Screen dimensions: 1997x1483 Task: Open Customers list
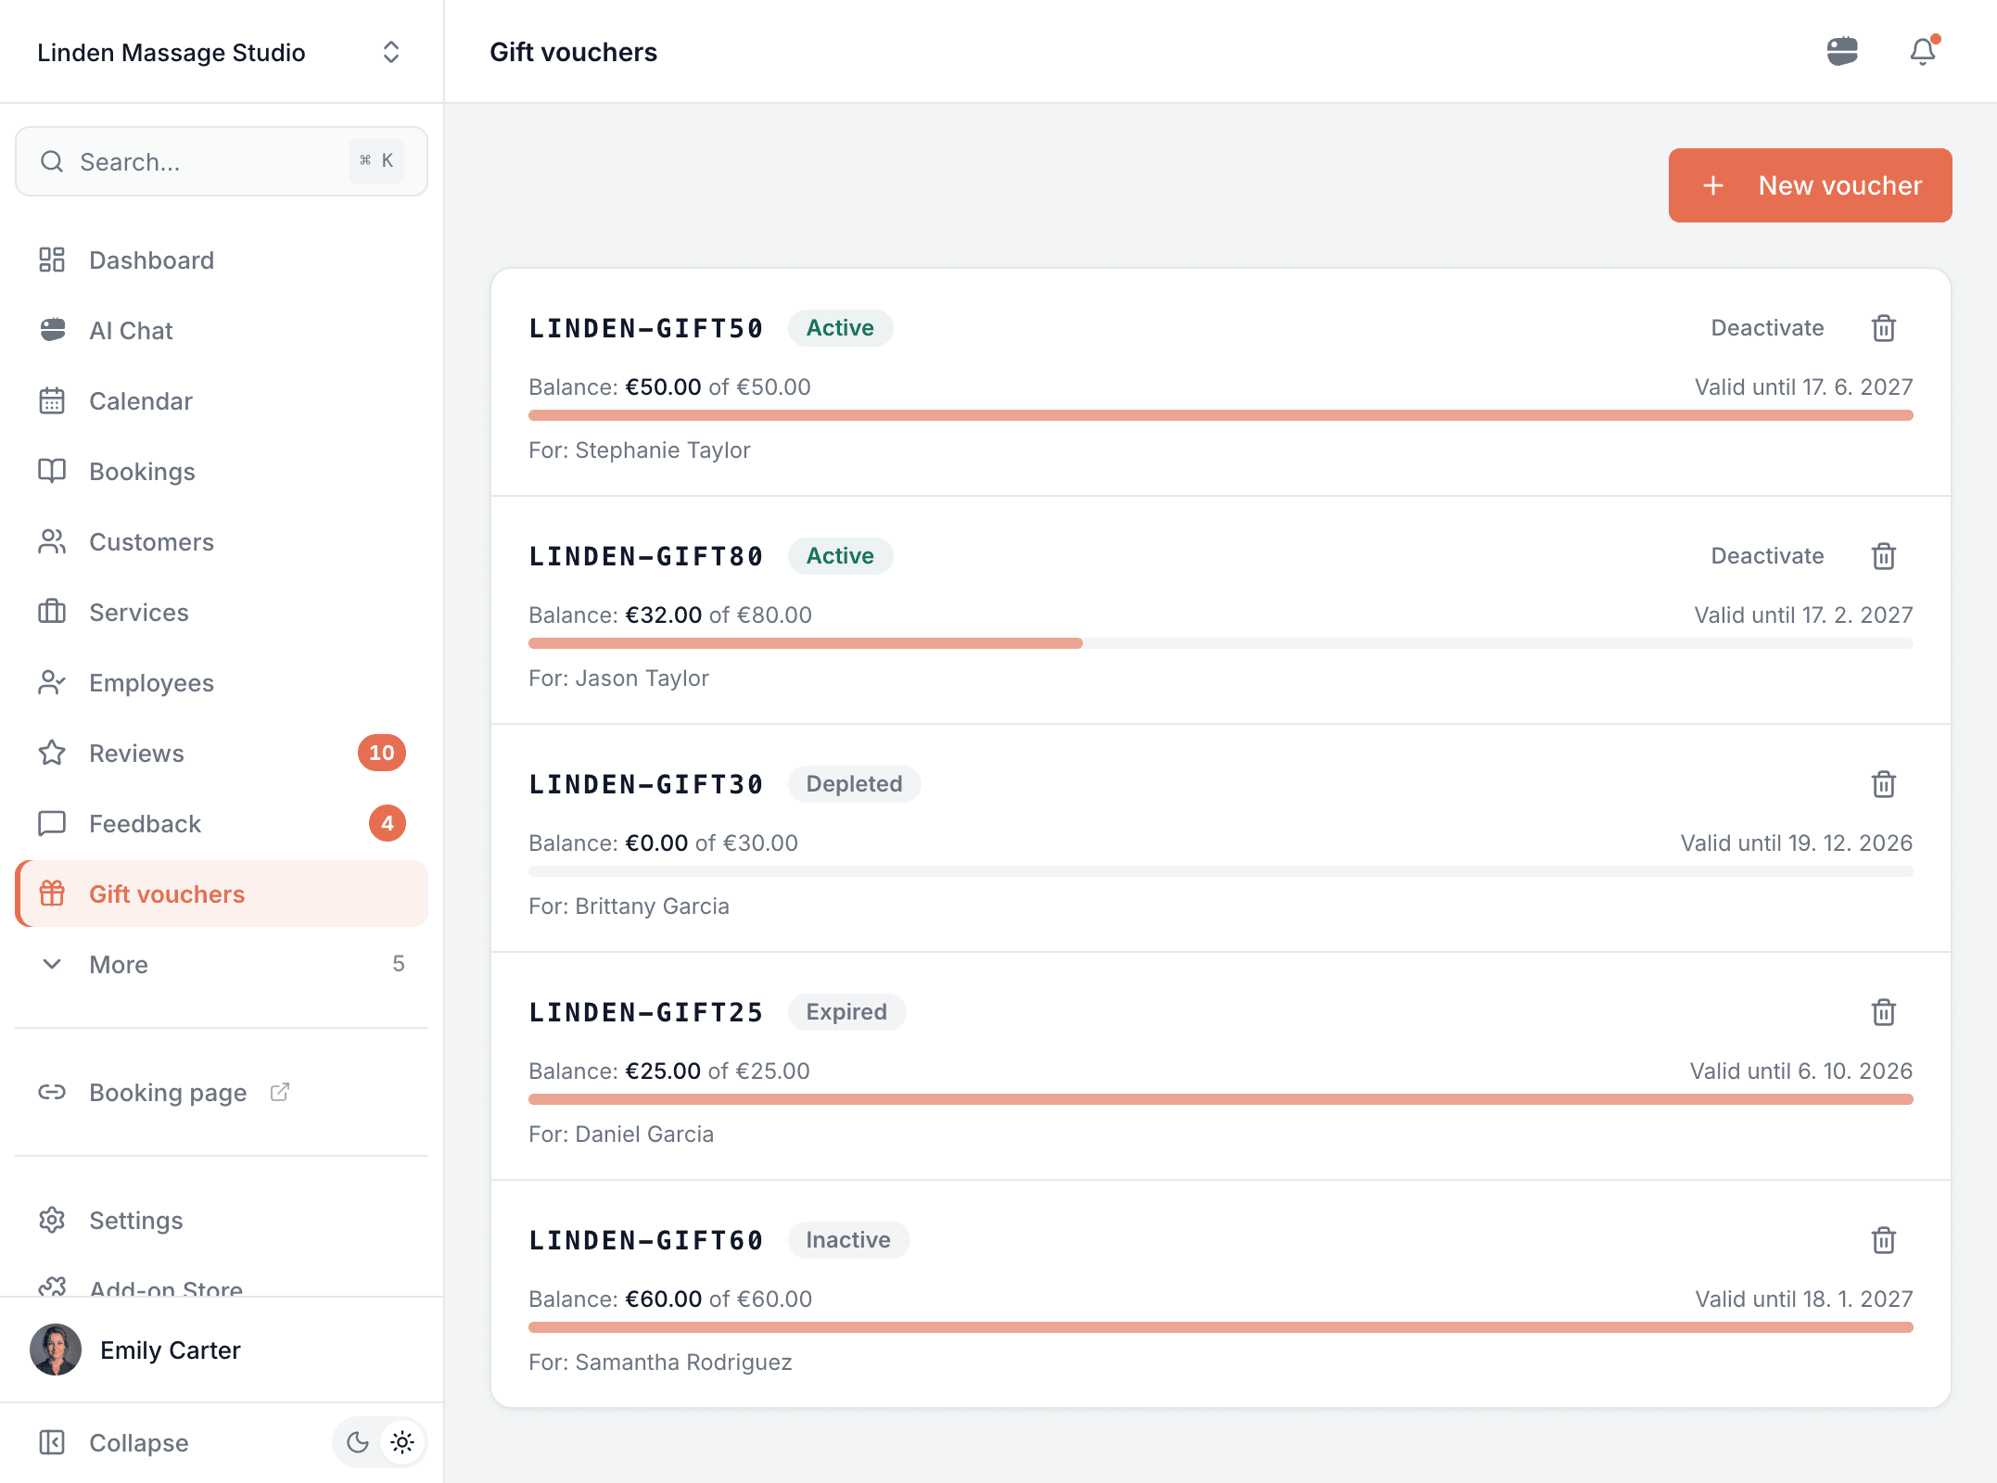221,541
